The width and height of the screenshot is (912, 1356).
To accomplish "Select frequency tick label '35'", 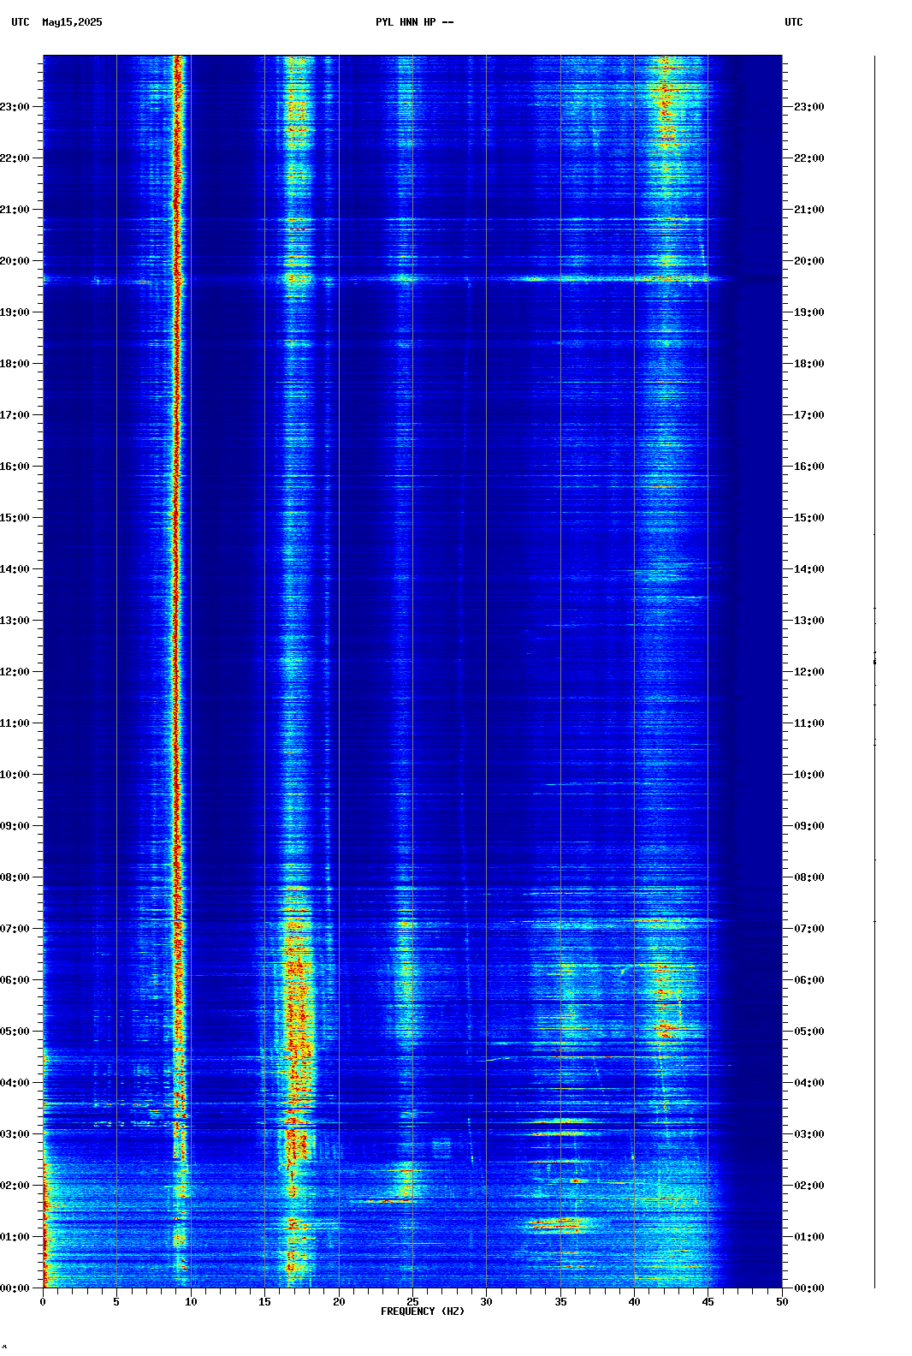I will click(560, 1302).
